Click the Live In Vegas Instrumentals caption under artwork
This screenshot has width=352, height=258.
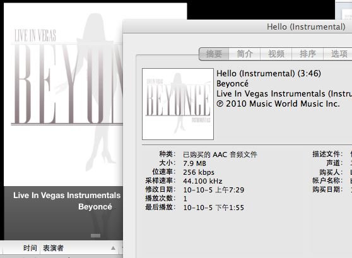coord(67,196)
